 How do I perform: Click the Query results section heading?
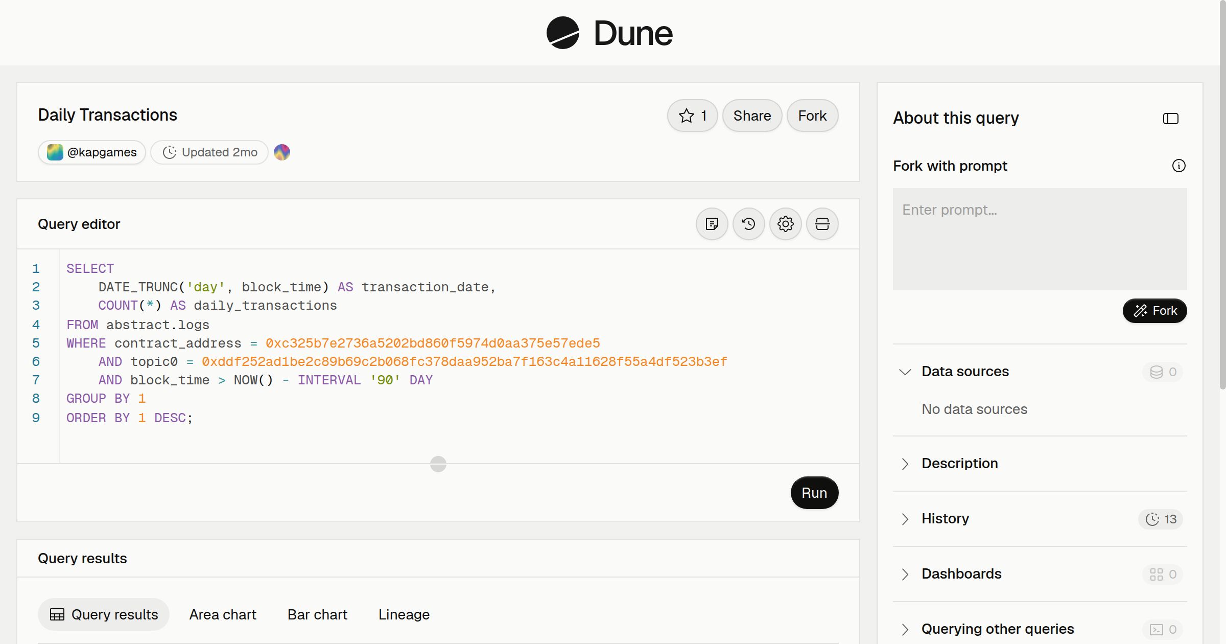coord(82,558)
